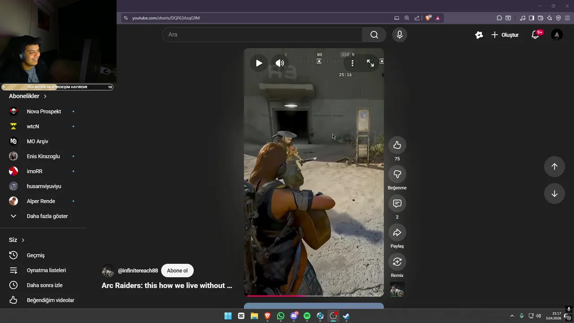
Task: Install app icon in the address bar
Action: tap(396, 18)
